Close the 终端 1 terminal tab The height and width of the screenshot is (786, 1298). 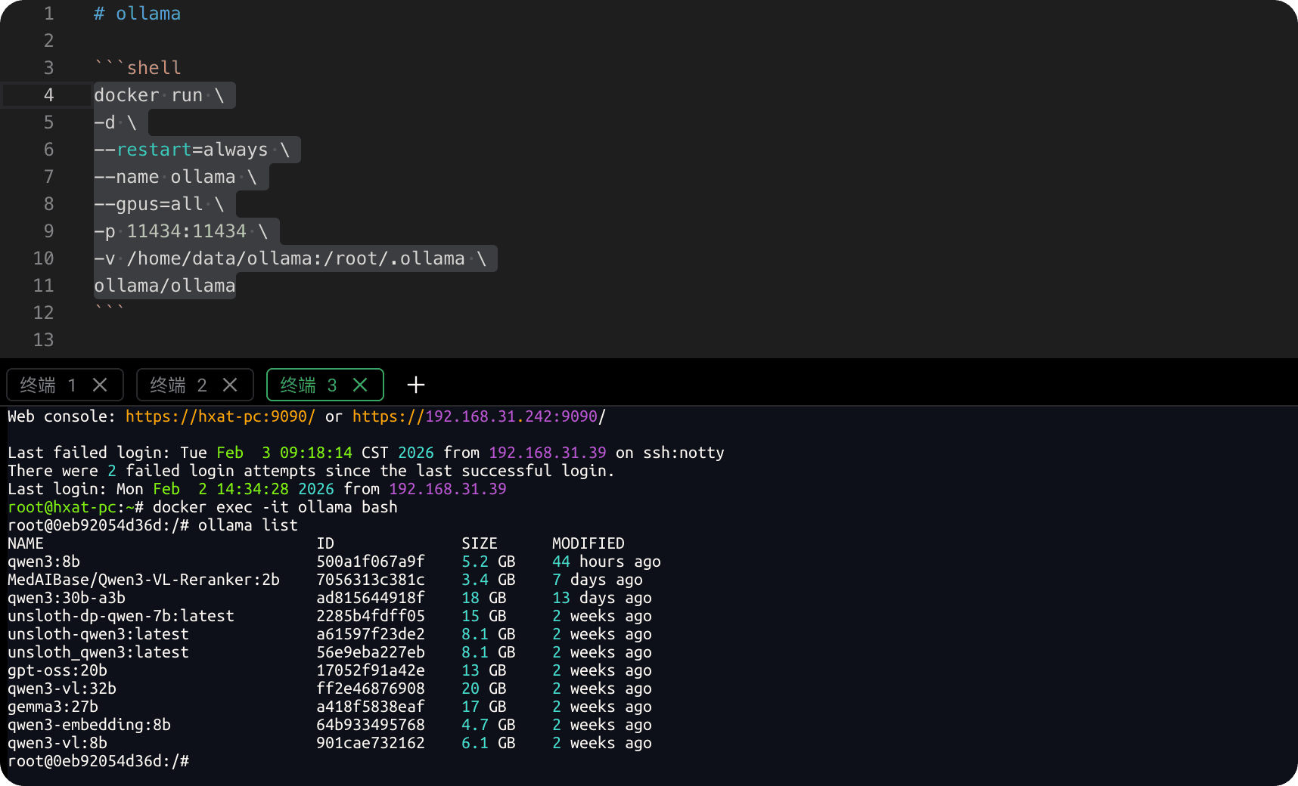click(100, 385)
